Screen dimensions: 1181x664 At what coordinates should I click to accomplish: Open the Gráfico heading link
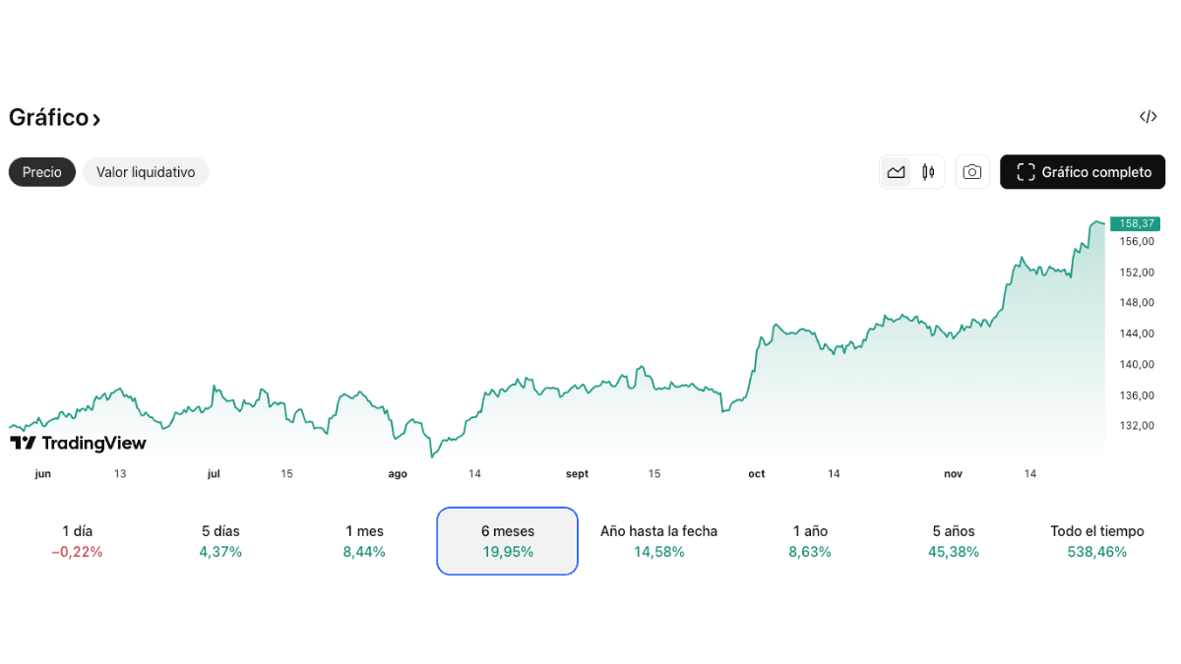click(x=49, y=117)
